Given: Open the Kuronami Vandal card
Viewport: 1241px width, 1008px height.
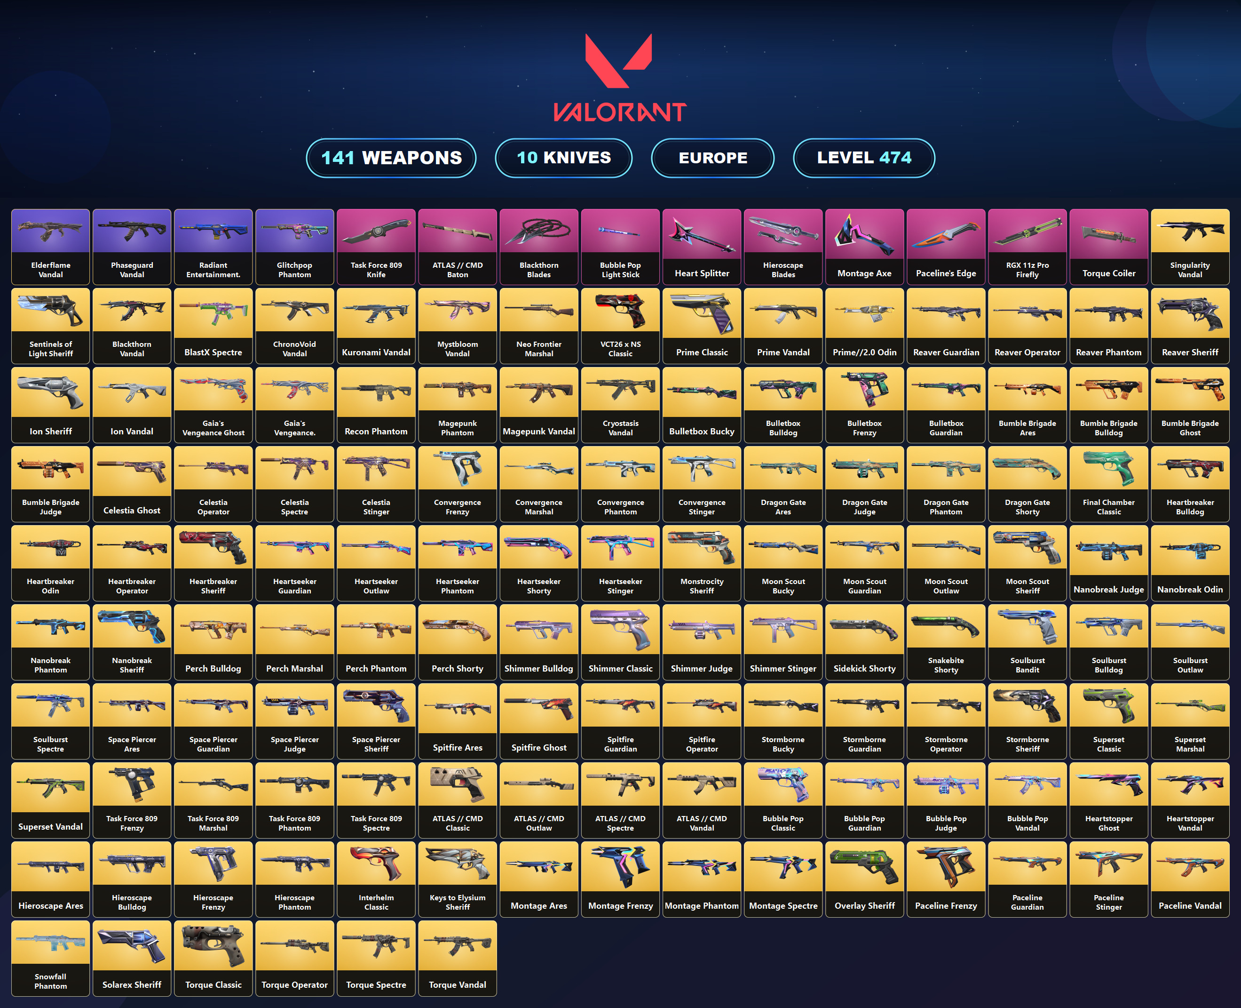Looking at the screenshot, I should (376, 326).
